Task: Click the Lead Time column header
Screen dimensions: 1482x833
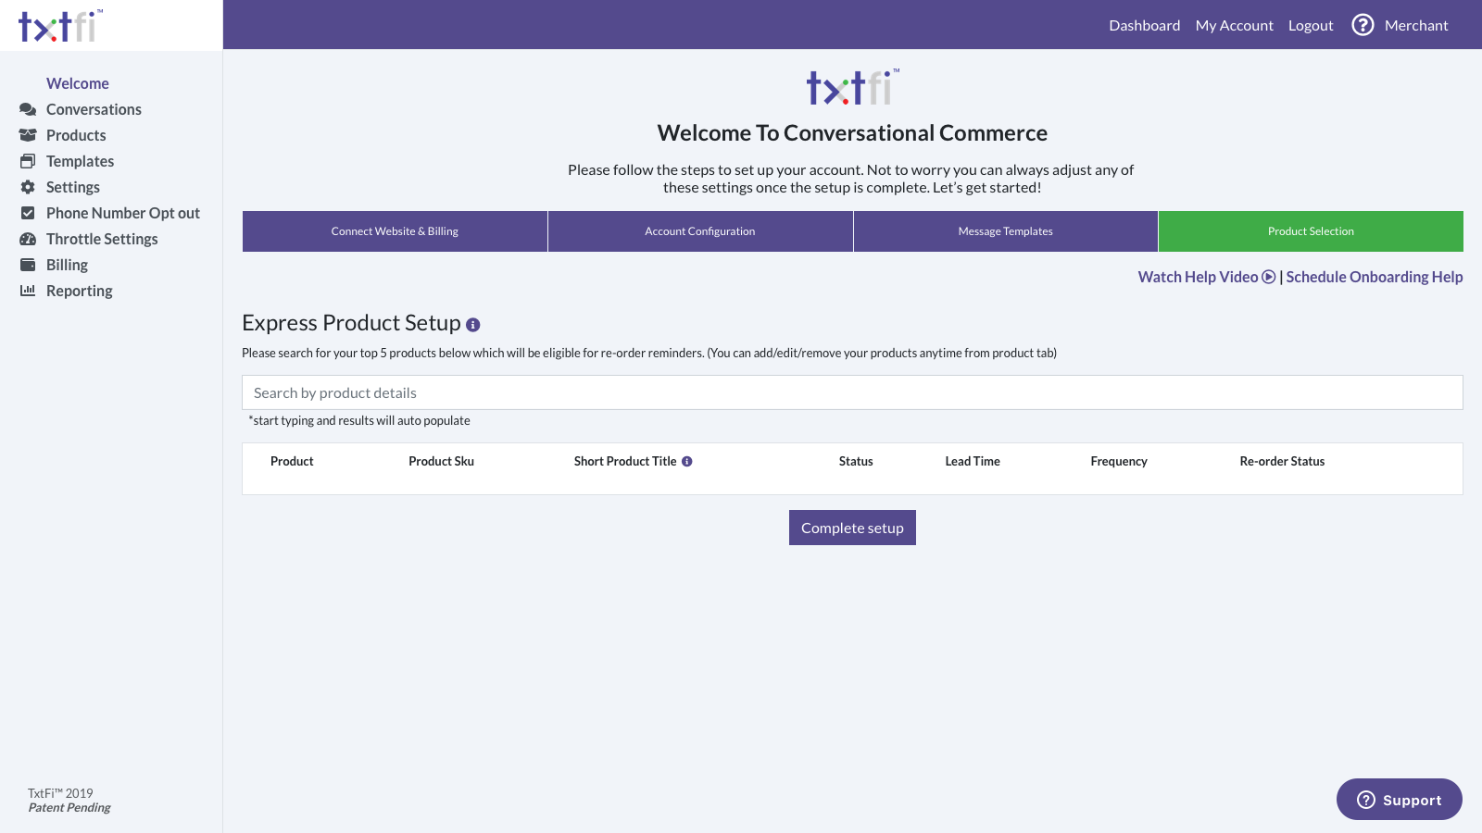Action: pos(973,461)
